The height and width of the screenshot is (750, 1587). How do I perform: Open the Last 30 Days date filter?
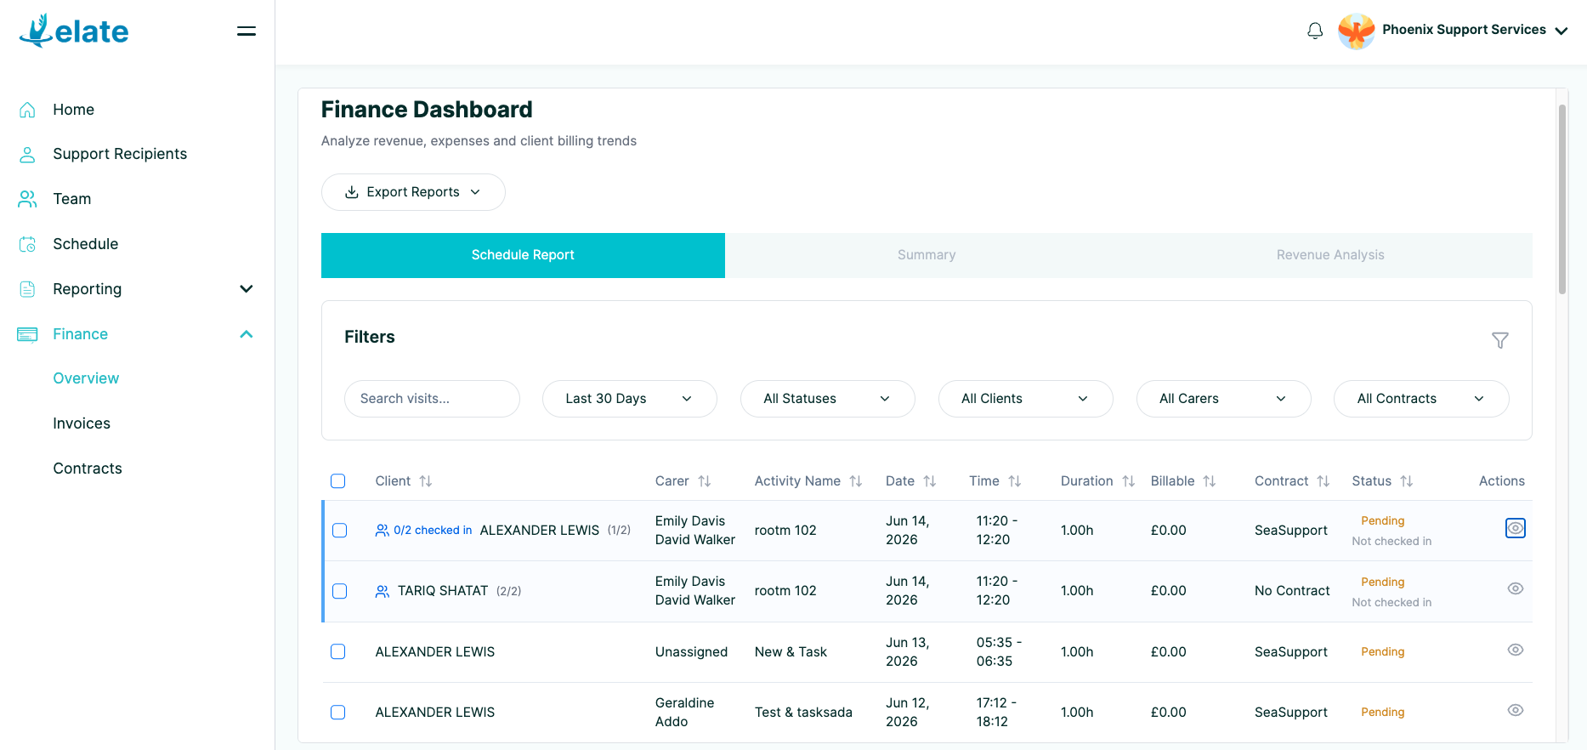click(630, 399)
